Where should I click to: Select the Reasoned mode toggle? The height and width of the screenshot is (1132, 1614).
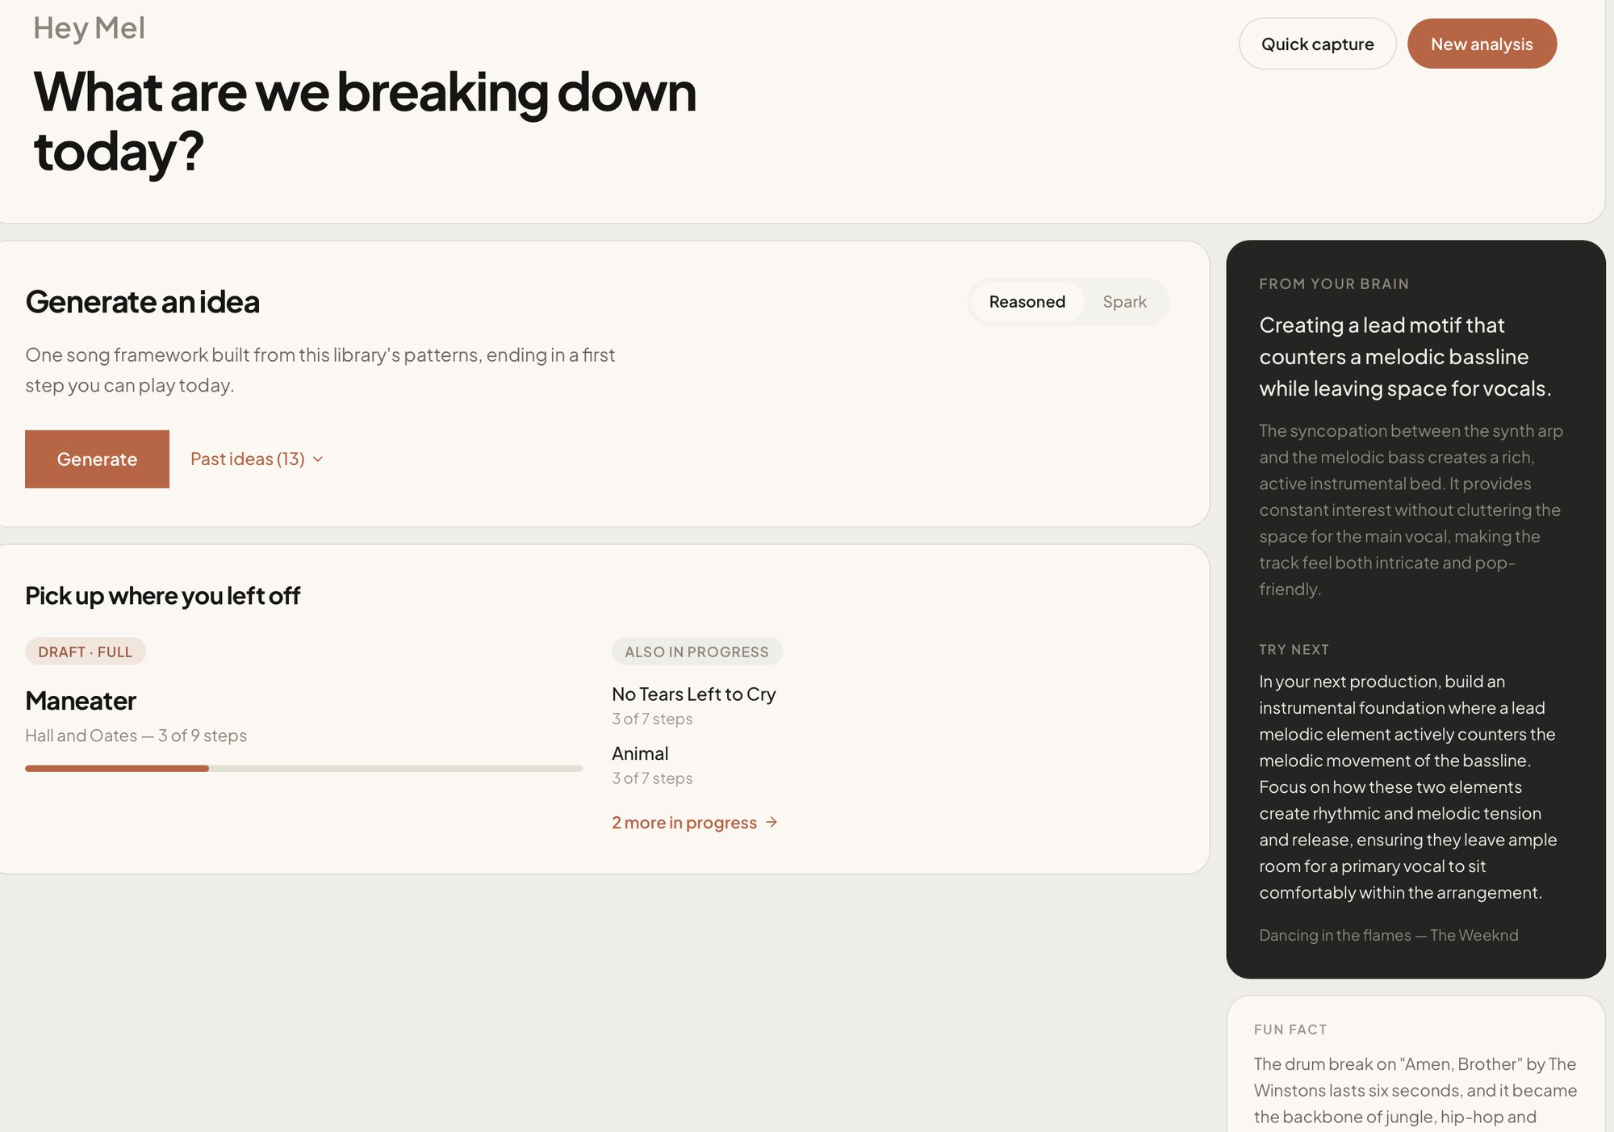tap(1027, 302)
